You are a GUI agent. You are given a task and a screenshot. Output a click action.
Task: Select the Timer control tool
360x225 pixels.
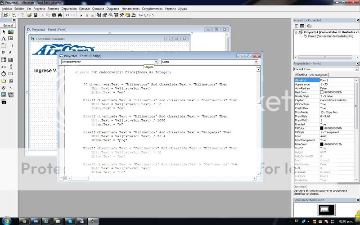4,74
